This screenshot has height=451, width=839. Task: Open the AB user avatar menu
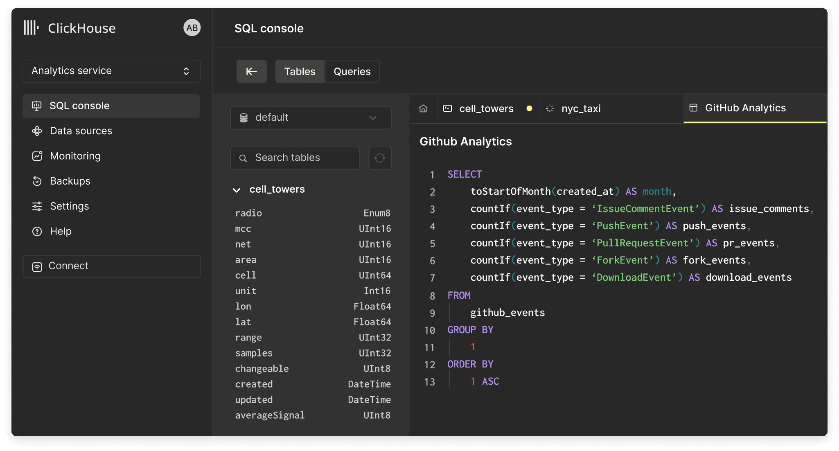pyautogui.click(x=192, y=28)
